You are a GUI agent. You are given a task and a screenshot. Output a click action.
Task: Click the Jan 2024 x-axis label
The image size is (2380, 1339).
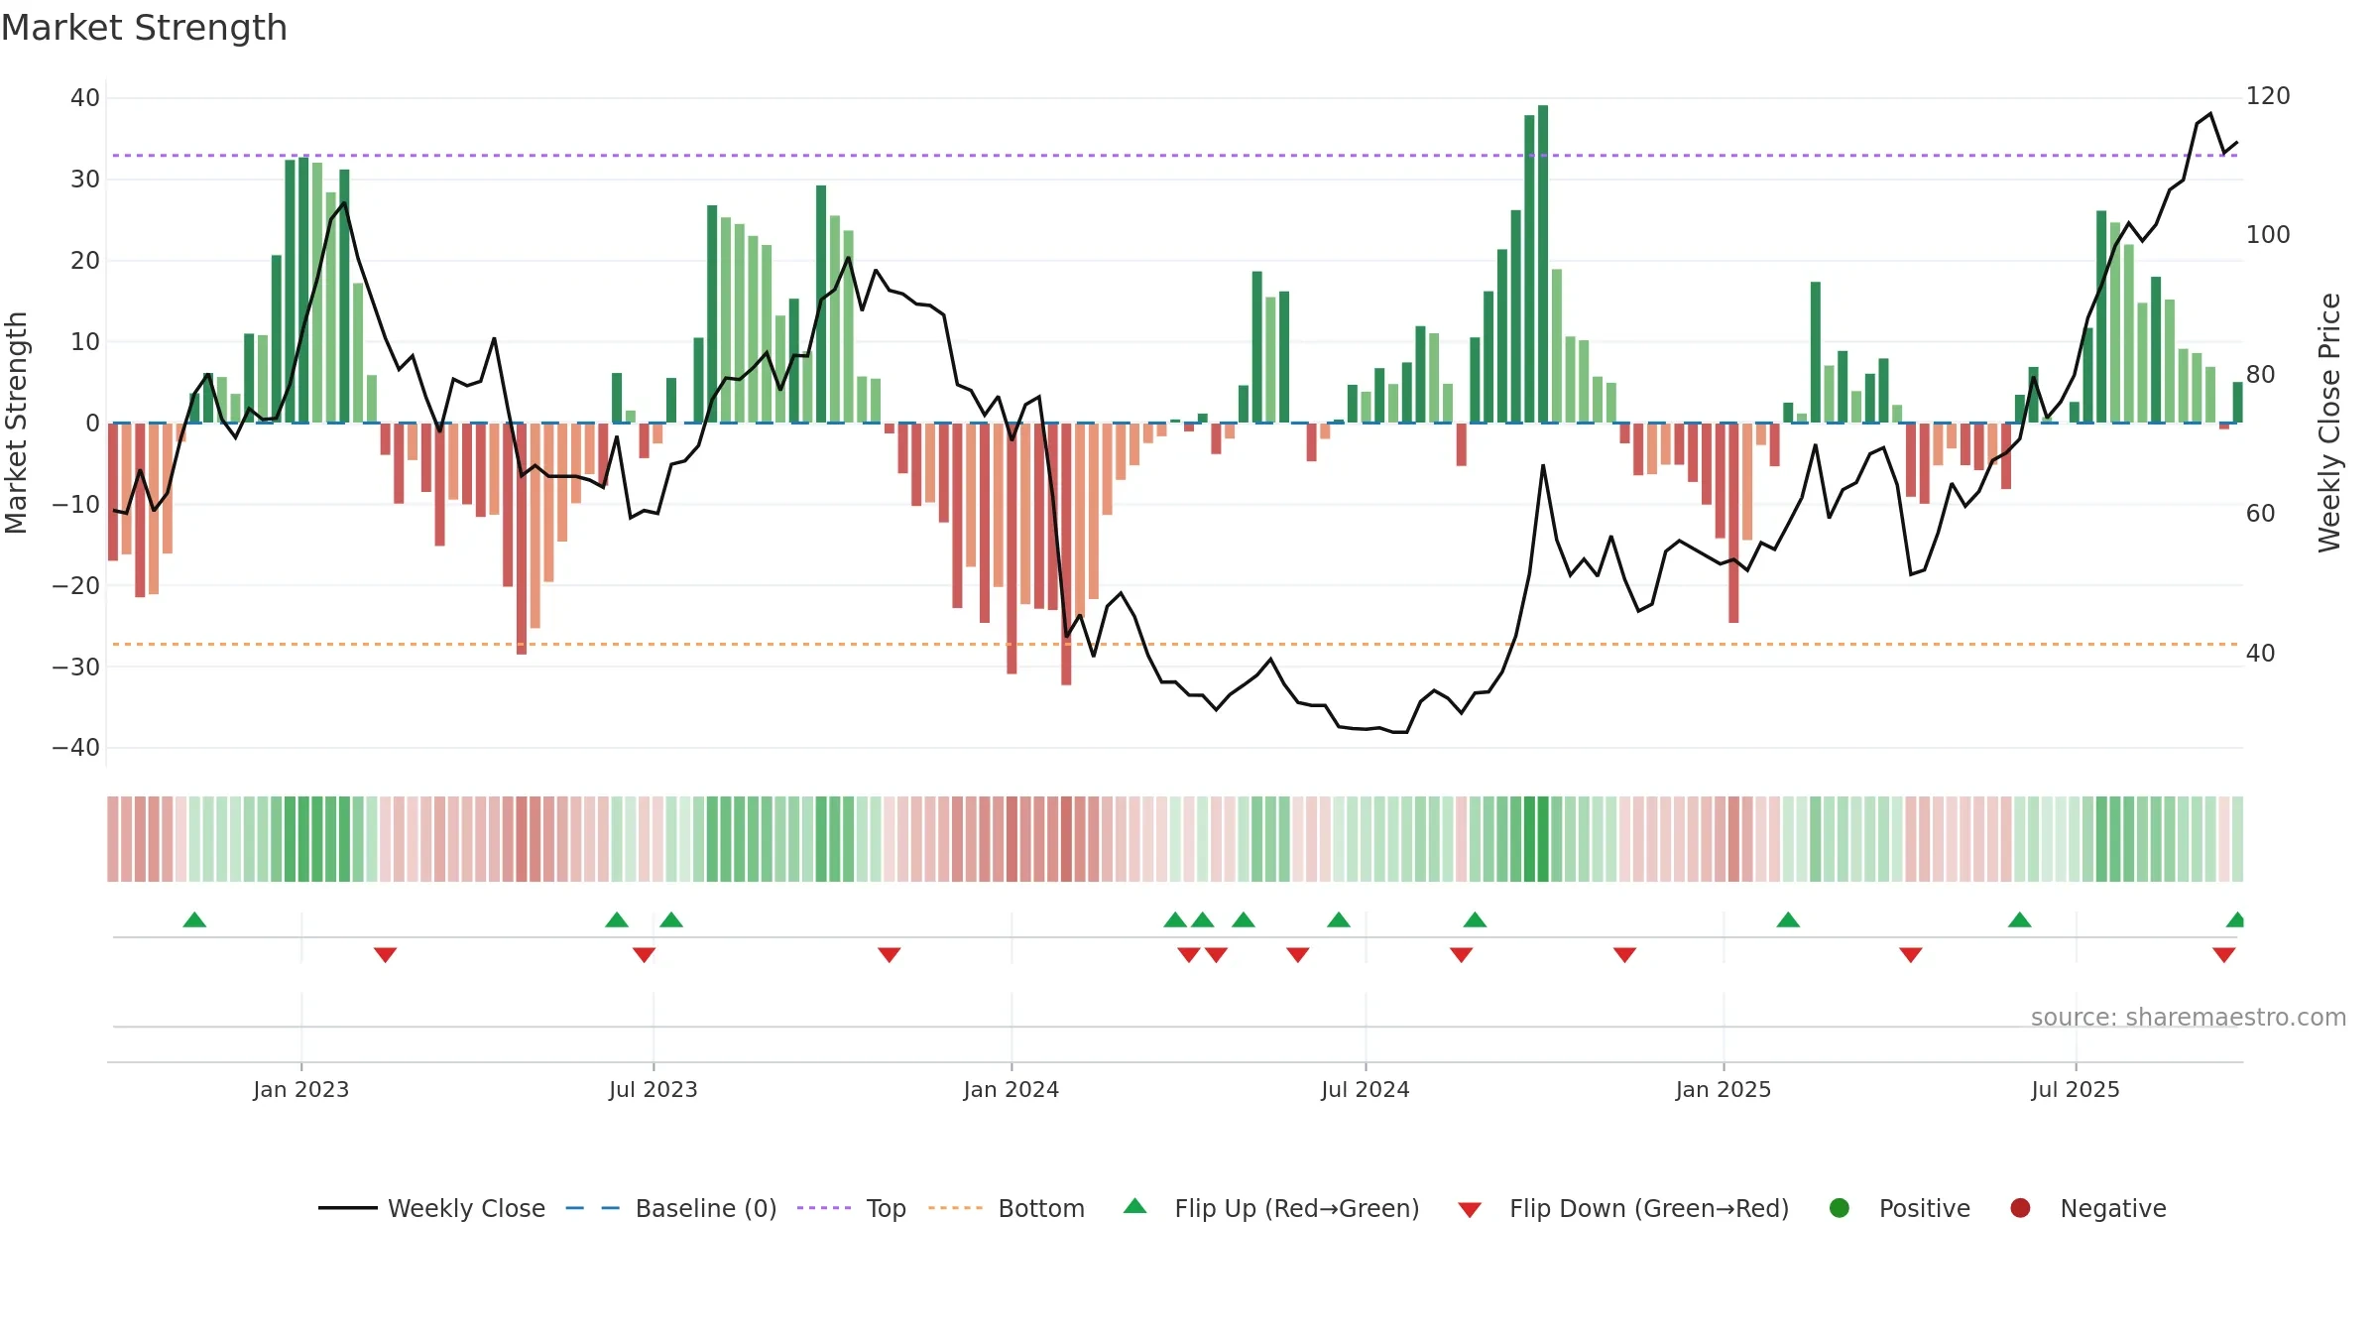[1011, 1089]
